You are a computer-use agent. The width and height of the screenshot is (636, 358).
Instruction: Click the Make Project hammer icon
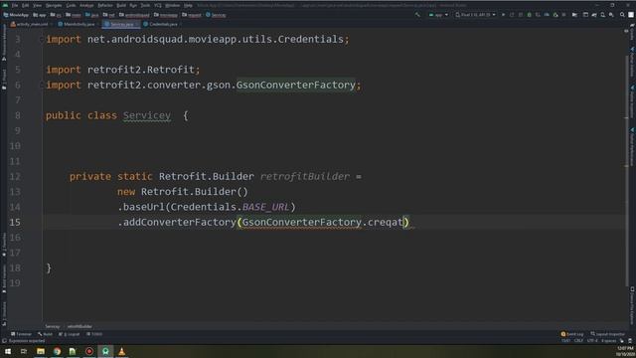click(x=417, y=15)
